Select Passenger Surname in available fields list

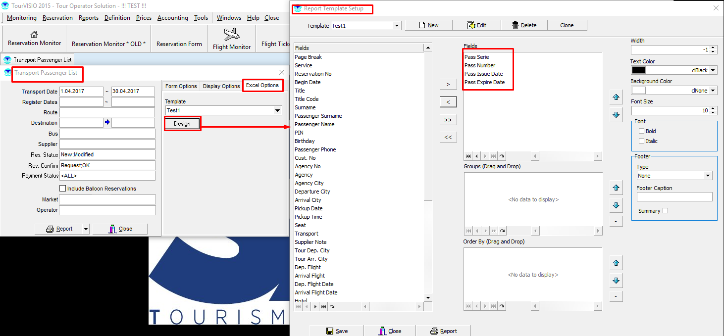pyautogui.click(x=318, y=116)
